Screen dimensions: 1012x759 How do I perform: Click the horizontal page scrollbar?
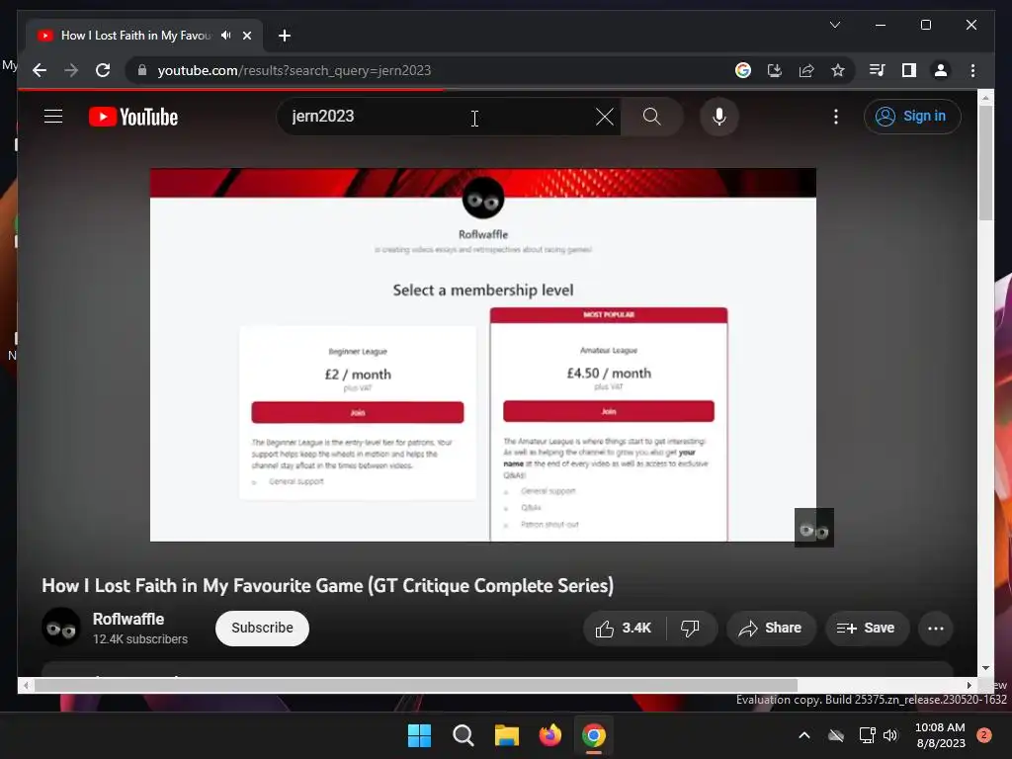pyautogui.click(x=416, y=686)
